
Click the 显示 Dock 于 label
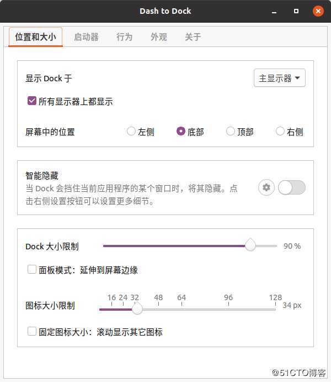click(49, 79)
